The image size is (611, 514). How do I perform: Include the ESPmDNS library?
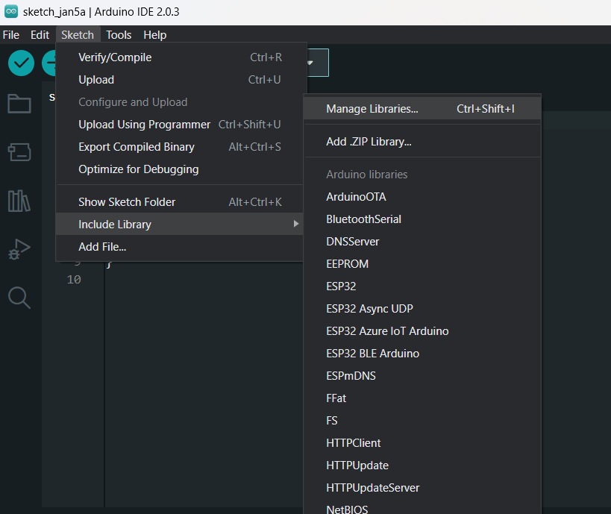(x=422, y=376)
